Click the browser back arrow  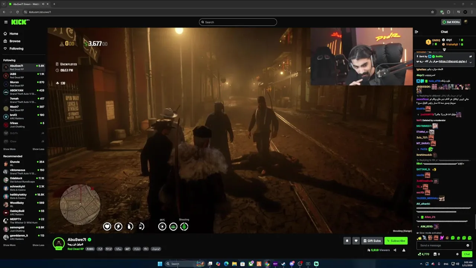click(x=4, y=12)
